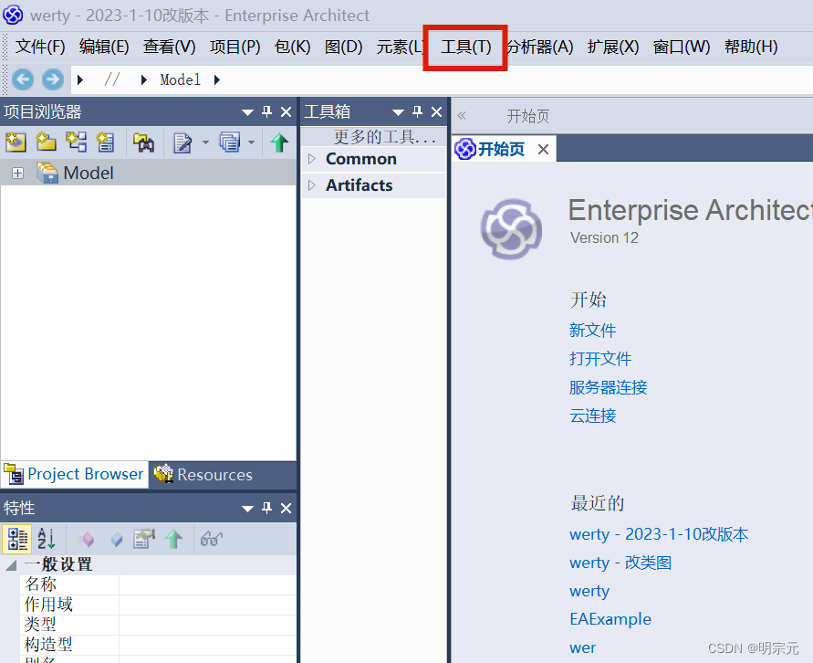The image size is (813, 663).
Task: Click the 名称 property value field
Action: pos(207,584)
